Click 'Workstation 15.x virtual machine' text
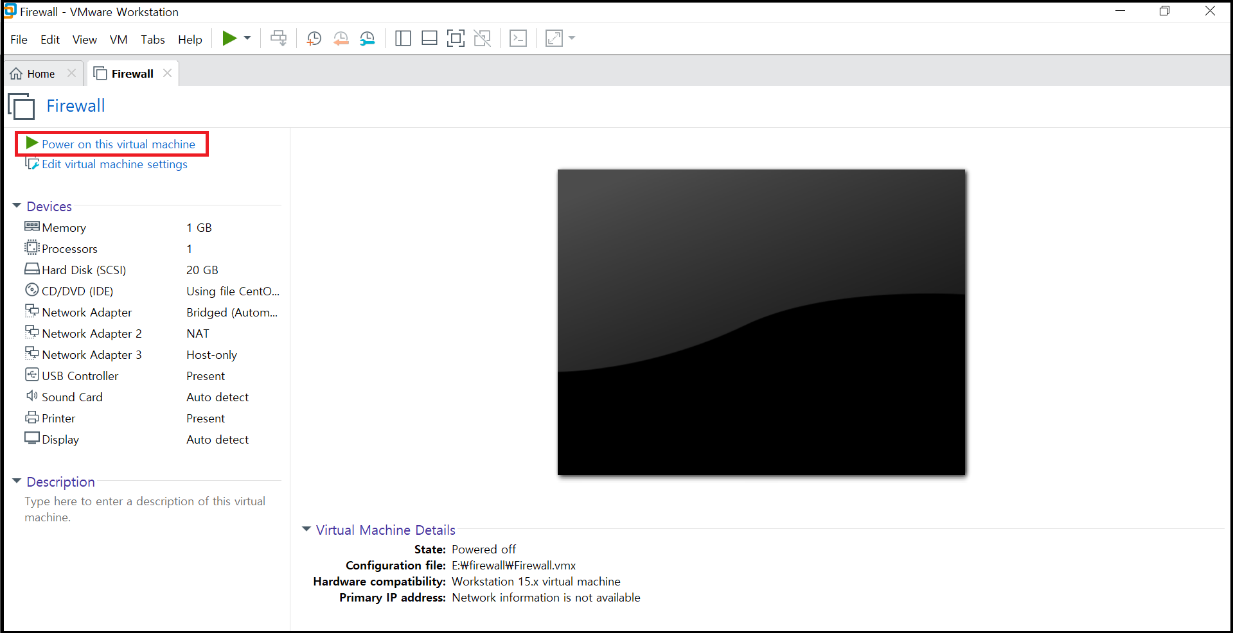Screen dimensions: 1233x633 [537, 582]
